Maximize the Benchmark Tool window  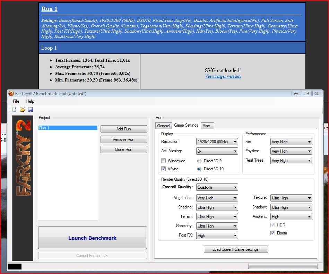coord(306,93)
